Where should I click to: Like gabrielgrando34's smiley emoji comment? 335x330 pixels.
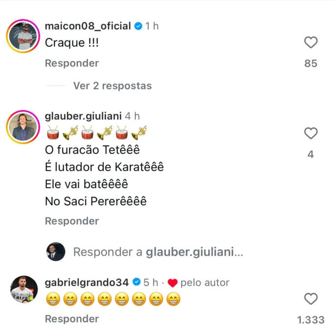click(x=311, y=299)
